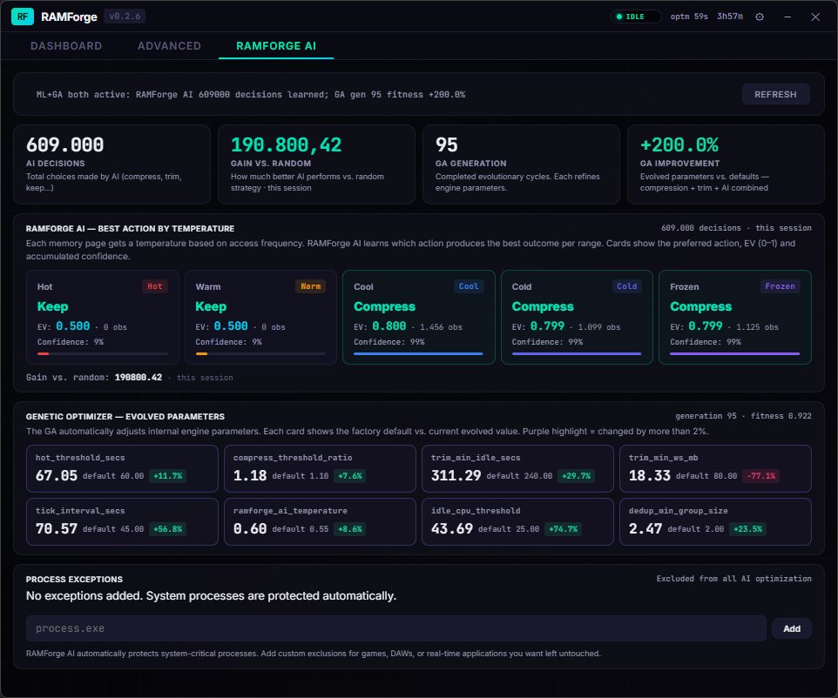Click the 3h57m uptime text

729,17
